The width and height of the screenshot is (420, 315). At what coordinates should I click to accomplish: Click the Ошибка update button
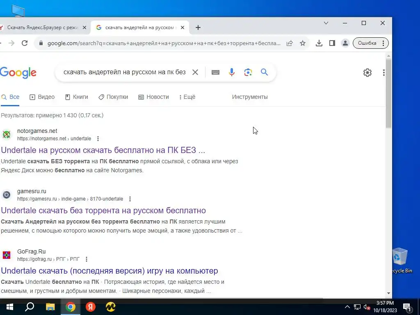tap(370, 43)
